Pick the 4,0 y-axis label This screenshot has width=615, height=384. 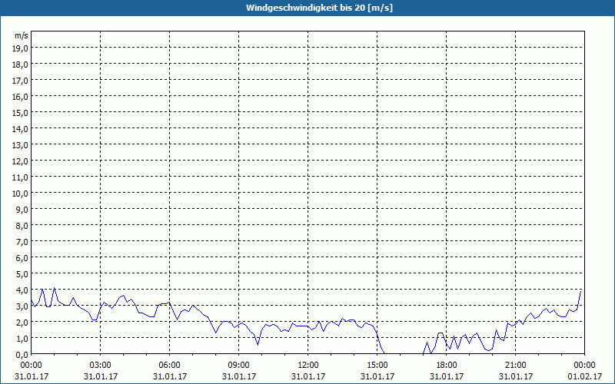coord(22,290)
